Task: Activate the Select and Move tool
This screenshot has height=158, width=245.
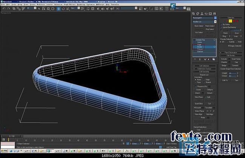Action: 58,9
